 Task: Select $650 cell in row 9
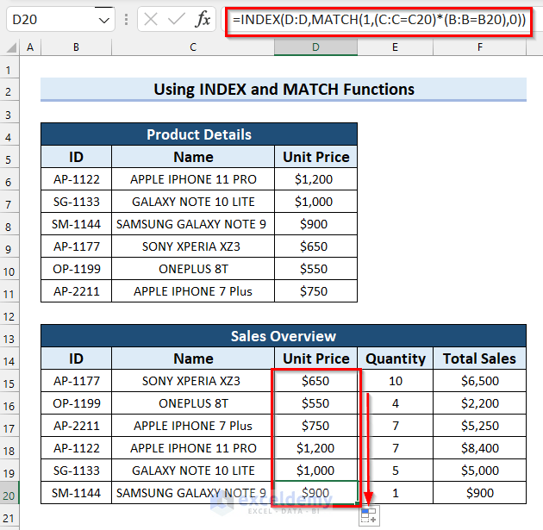[315, 246]
